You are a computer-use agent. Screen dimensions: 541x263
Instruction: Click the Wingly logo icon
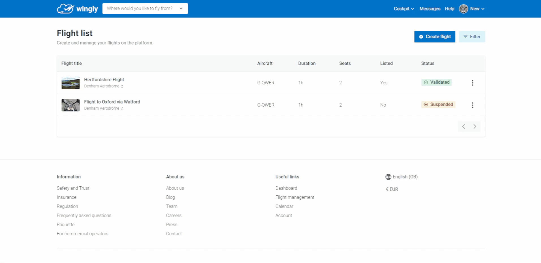tap(65, 9)
